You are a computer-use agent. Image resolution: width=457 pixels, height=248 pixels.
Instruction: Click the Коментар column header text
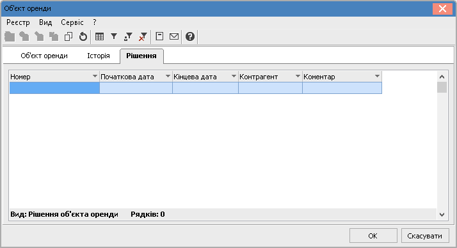319,77
